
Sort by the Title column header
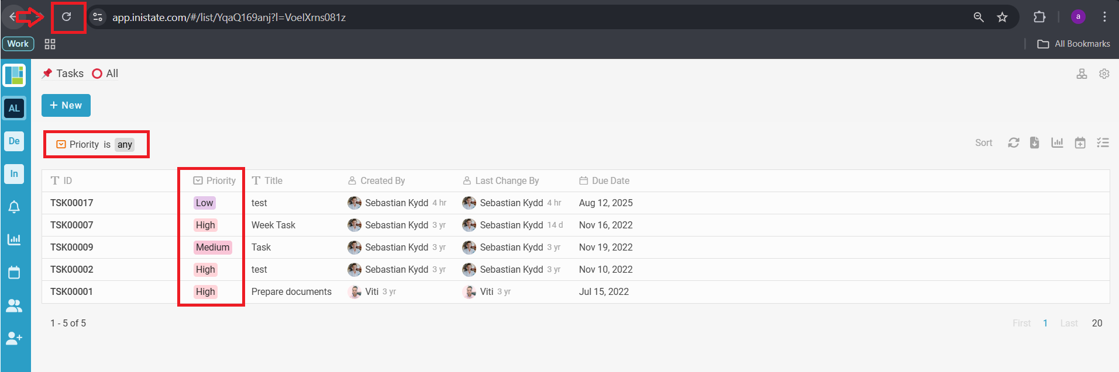pyautogui.click(x=267, y=180)
